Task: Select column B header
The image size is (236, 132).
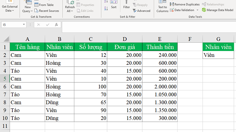Action: coord(60,39)
